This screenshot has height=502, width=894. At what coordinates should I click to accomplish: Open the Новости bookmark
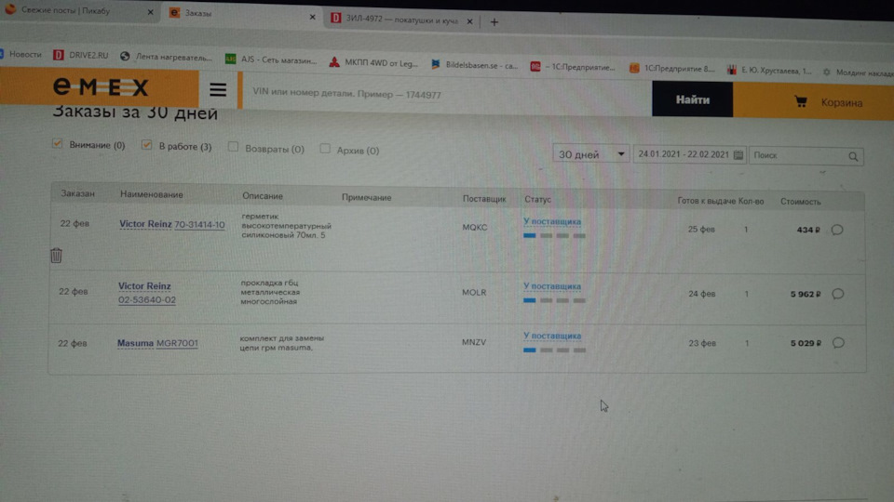20,54
